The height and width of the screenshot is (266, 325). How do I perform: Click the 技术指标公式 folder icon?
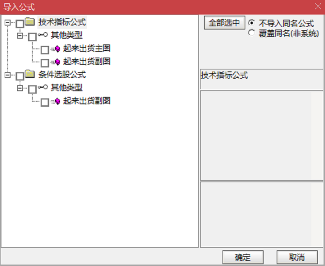pyautogui.click(x=30, y=21)
